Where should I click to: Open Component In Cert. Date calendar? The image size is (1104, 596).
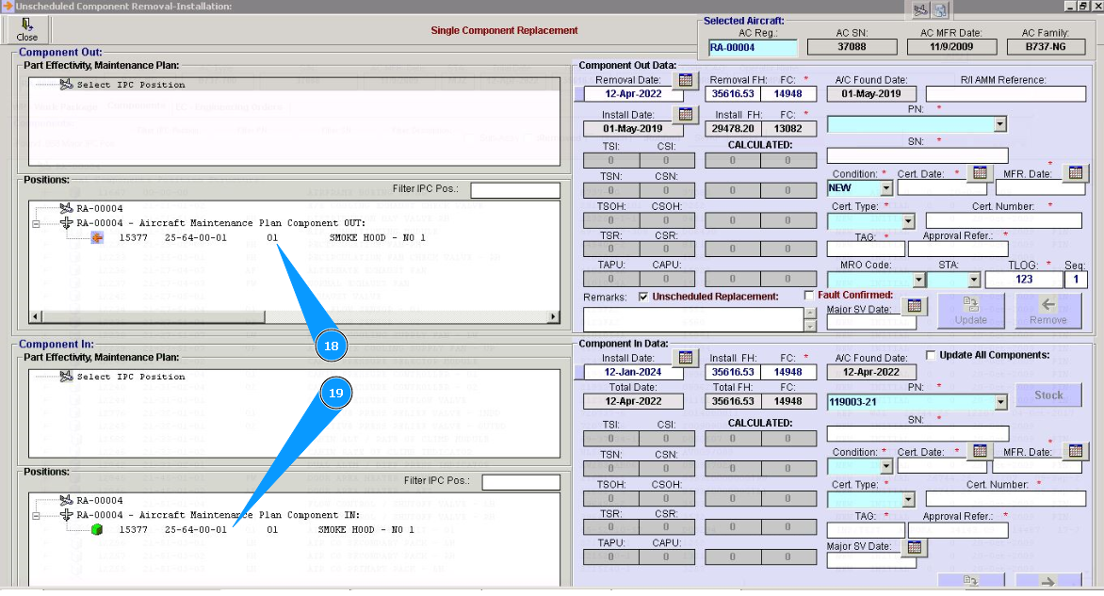tap(980, 450)
